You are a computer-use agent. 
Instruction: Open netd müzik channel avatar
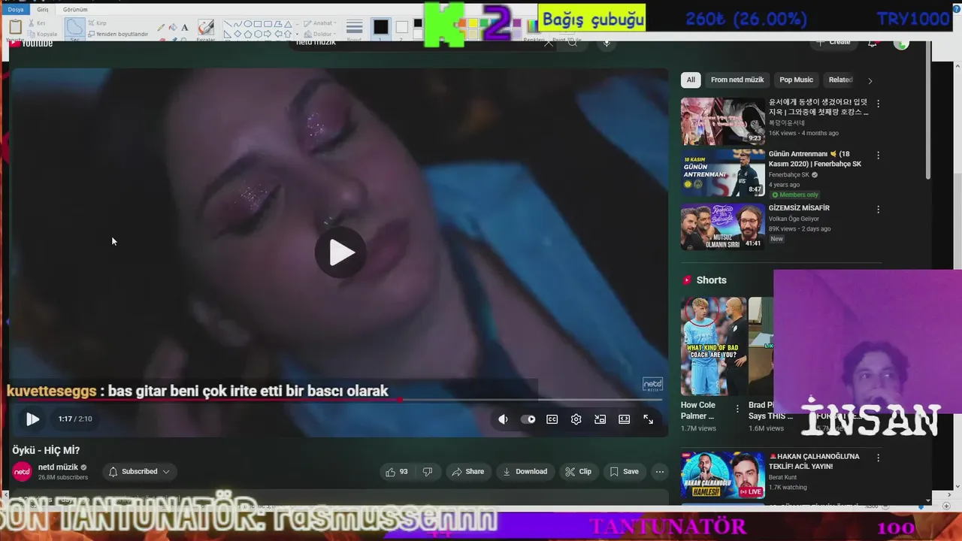tap(23, 472)
